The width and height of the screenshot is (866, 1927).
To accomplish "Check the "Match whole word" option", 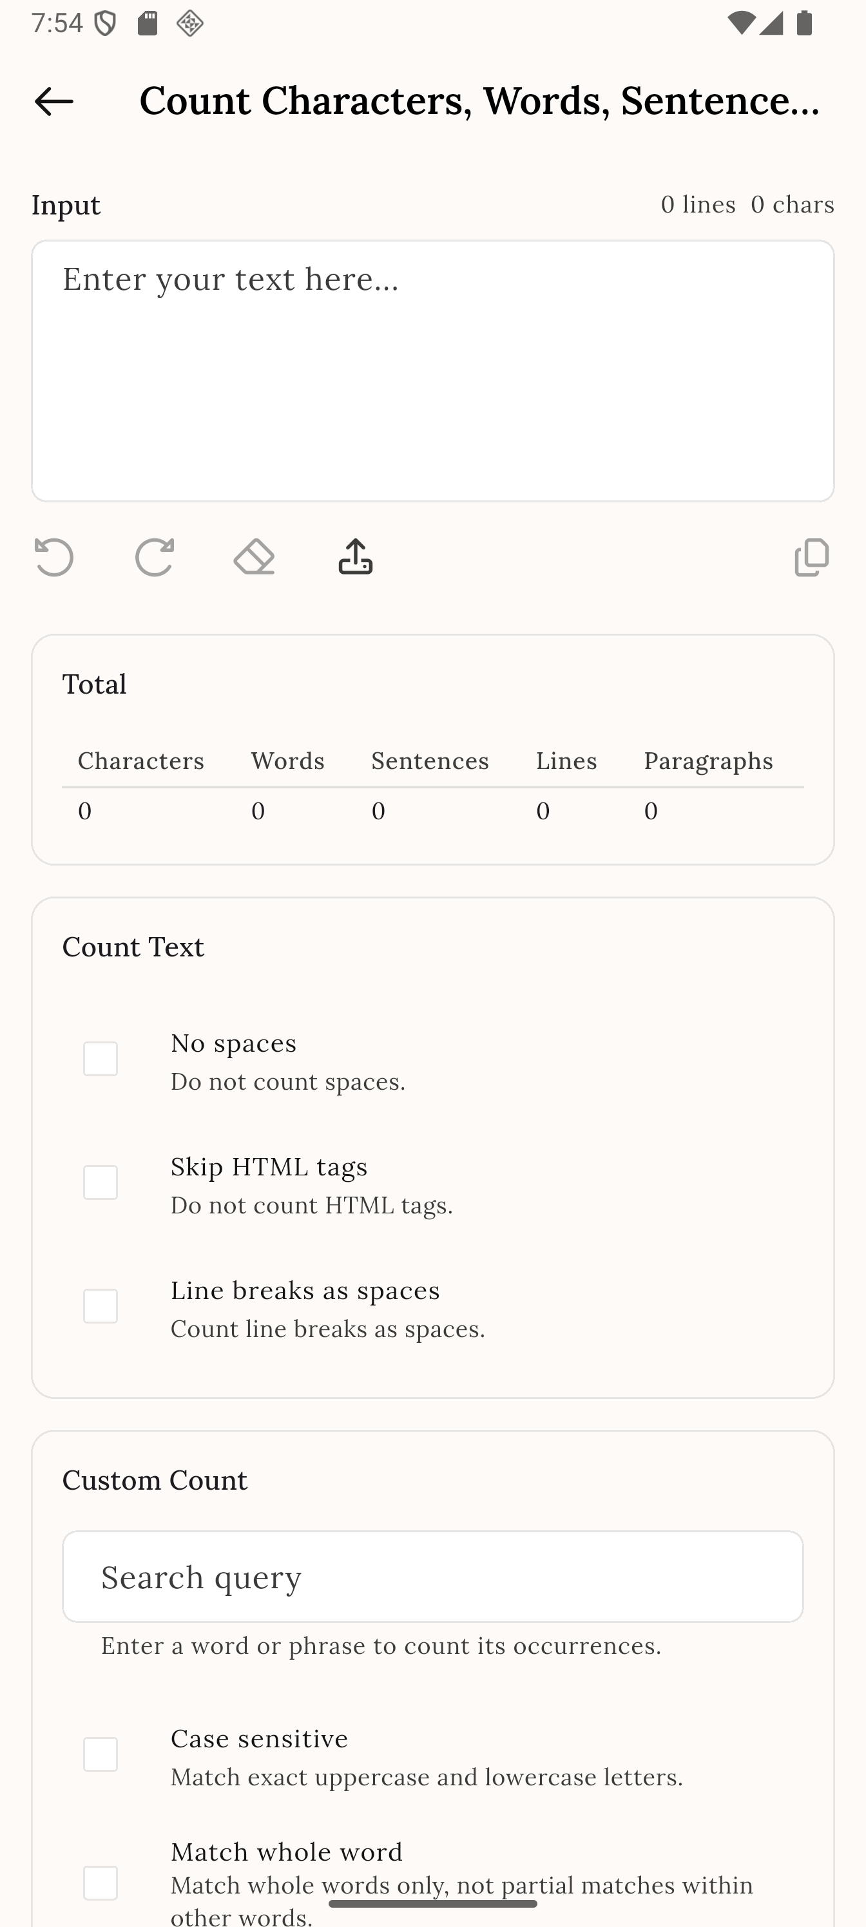I will 101,1884.
